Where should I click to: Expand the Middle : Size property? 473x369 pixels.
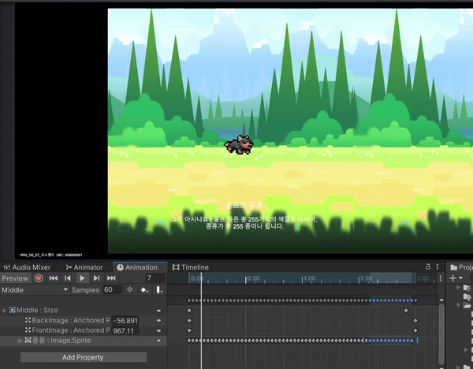(4, 310)
